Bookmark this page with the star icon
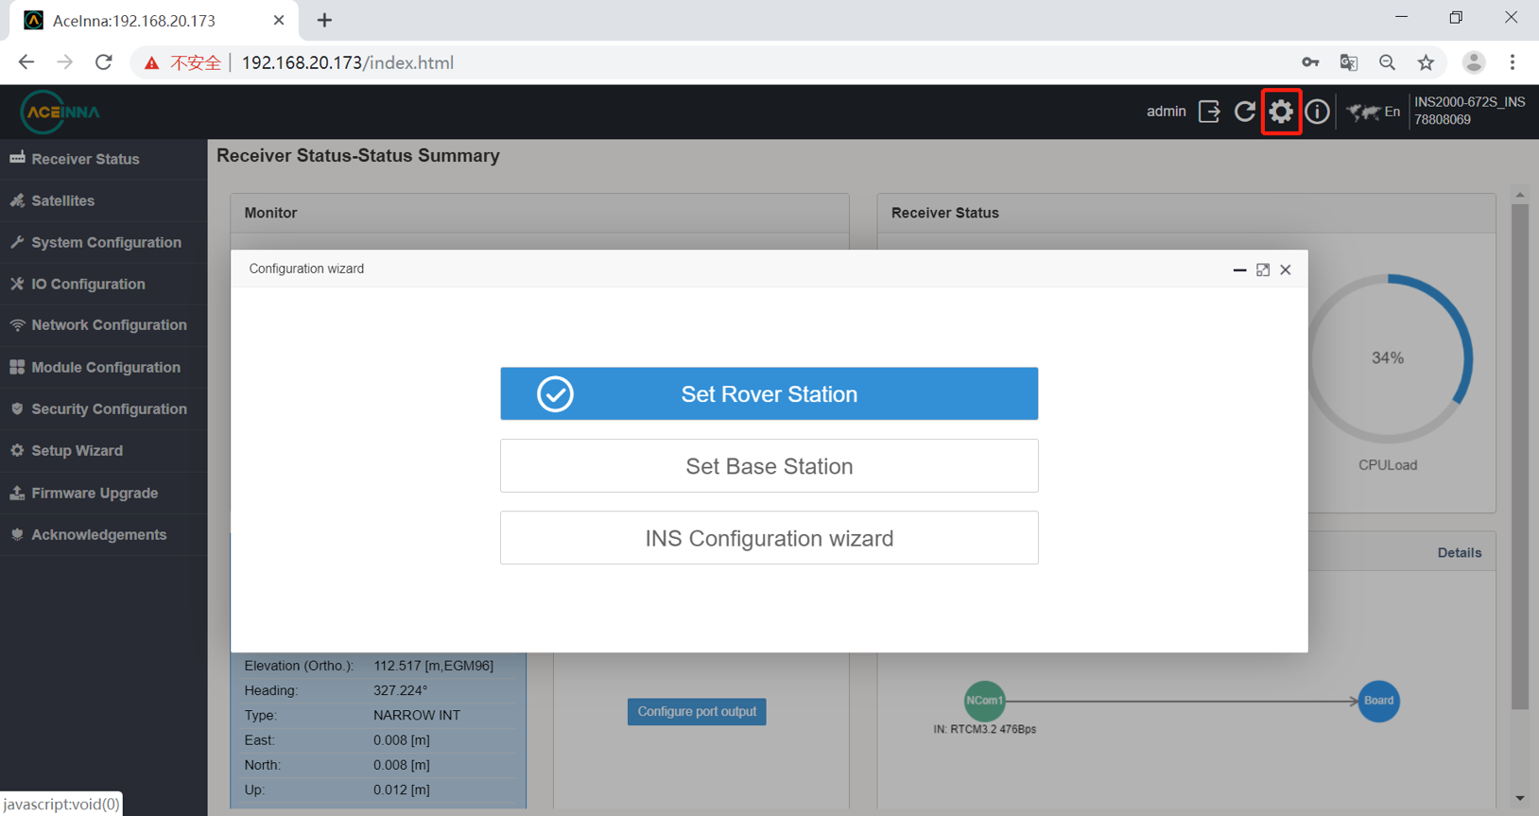This screenshot has width=1539, height=816. (x=1427, y=62)
